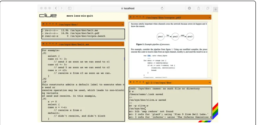Click the /zx/sys/doc/belt.ms panel title text
Image resolution: width=257 pixels, height=125 pixels.
[x=74, y=44]
